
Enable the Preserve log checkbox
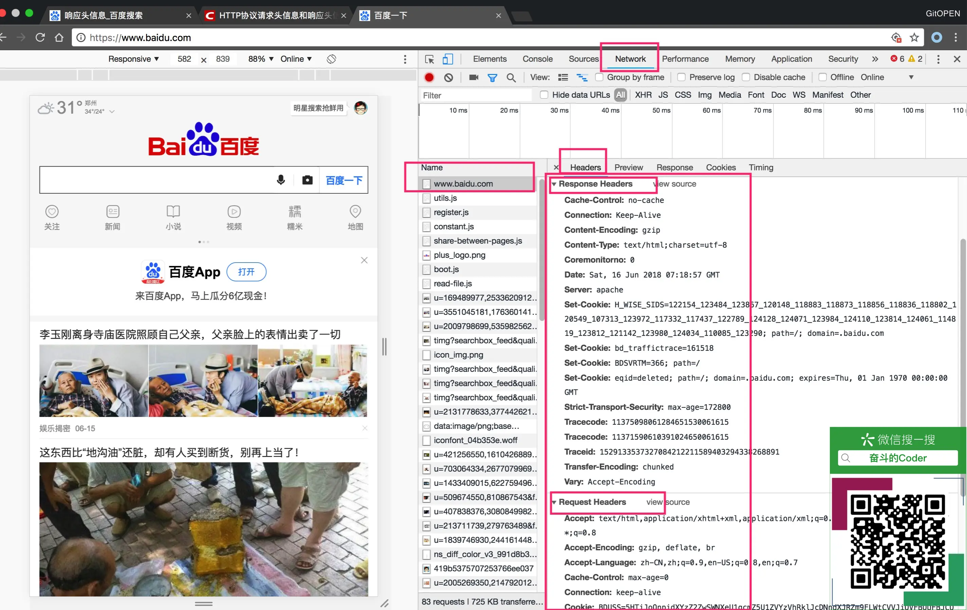[x=681, y=77]
